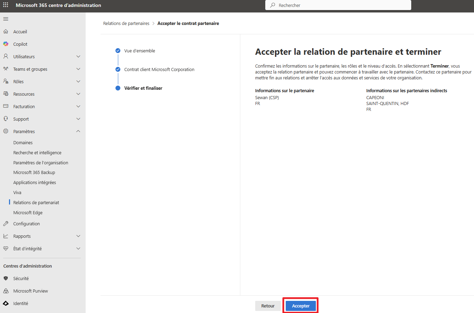Click the Rechercher search field
The image size is (474, 313).
click(x=338, y=5)
